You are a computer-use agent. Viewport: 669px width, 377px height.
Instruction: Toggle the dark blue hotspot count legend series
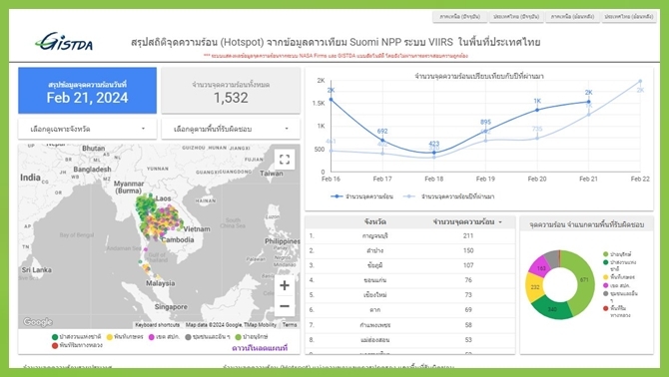click(x=361, y=196)
